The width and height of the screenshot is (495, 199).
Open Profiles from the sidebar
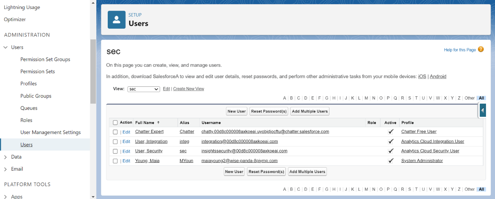click(x=28, y=83)
